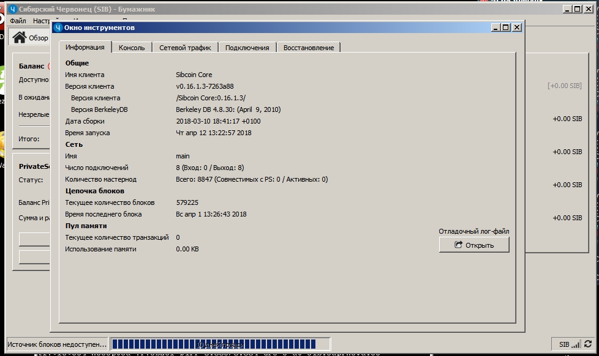Click the block sync progress bar

click(x=220, y=344)
